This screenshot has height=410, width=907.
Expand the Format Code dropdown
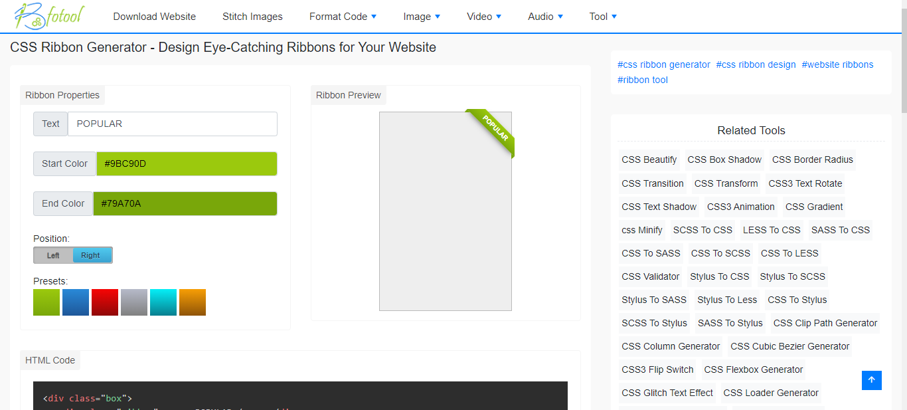click(342, 16)
